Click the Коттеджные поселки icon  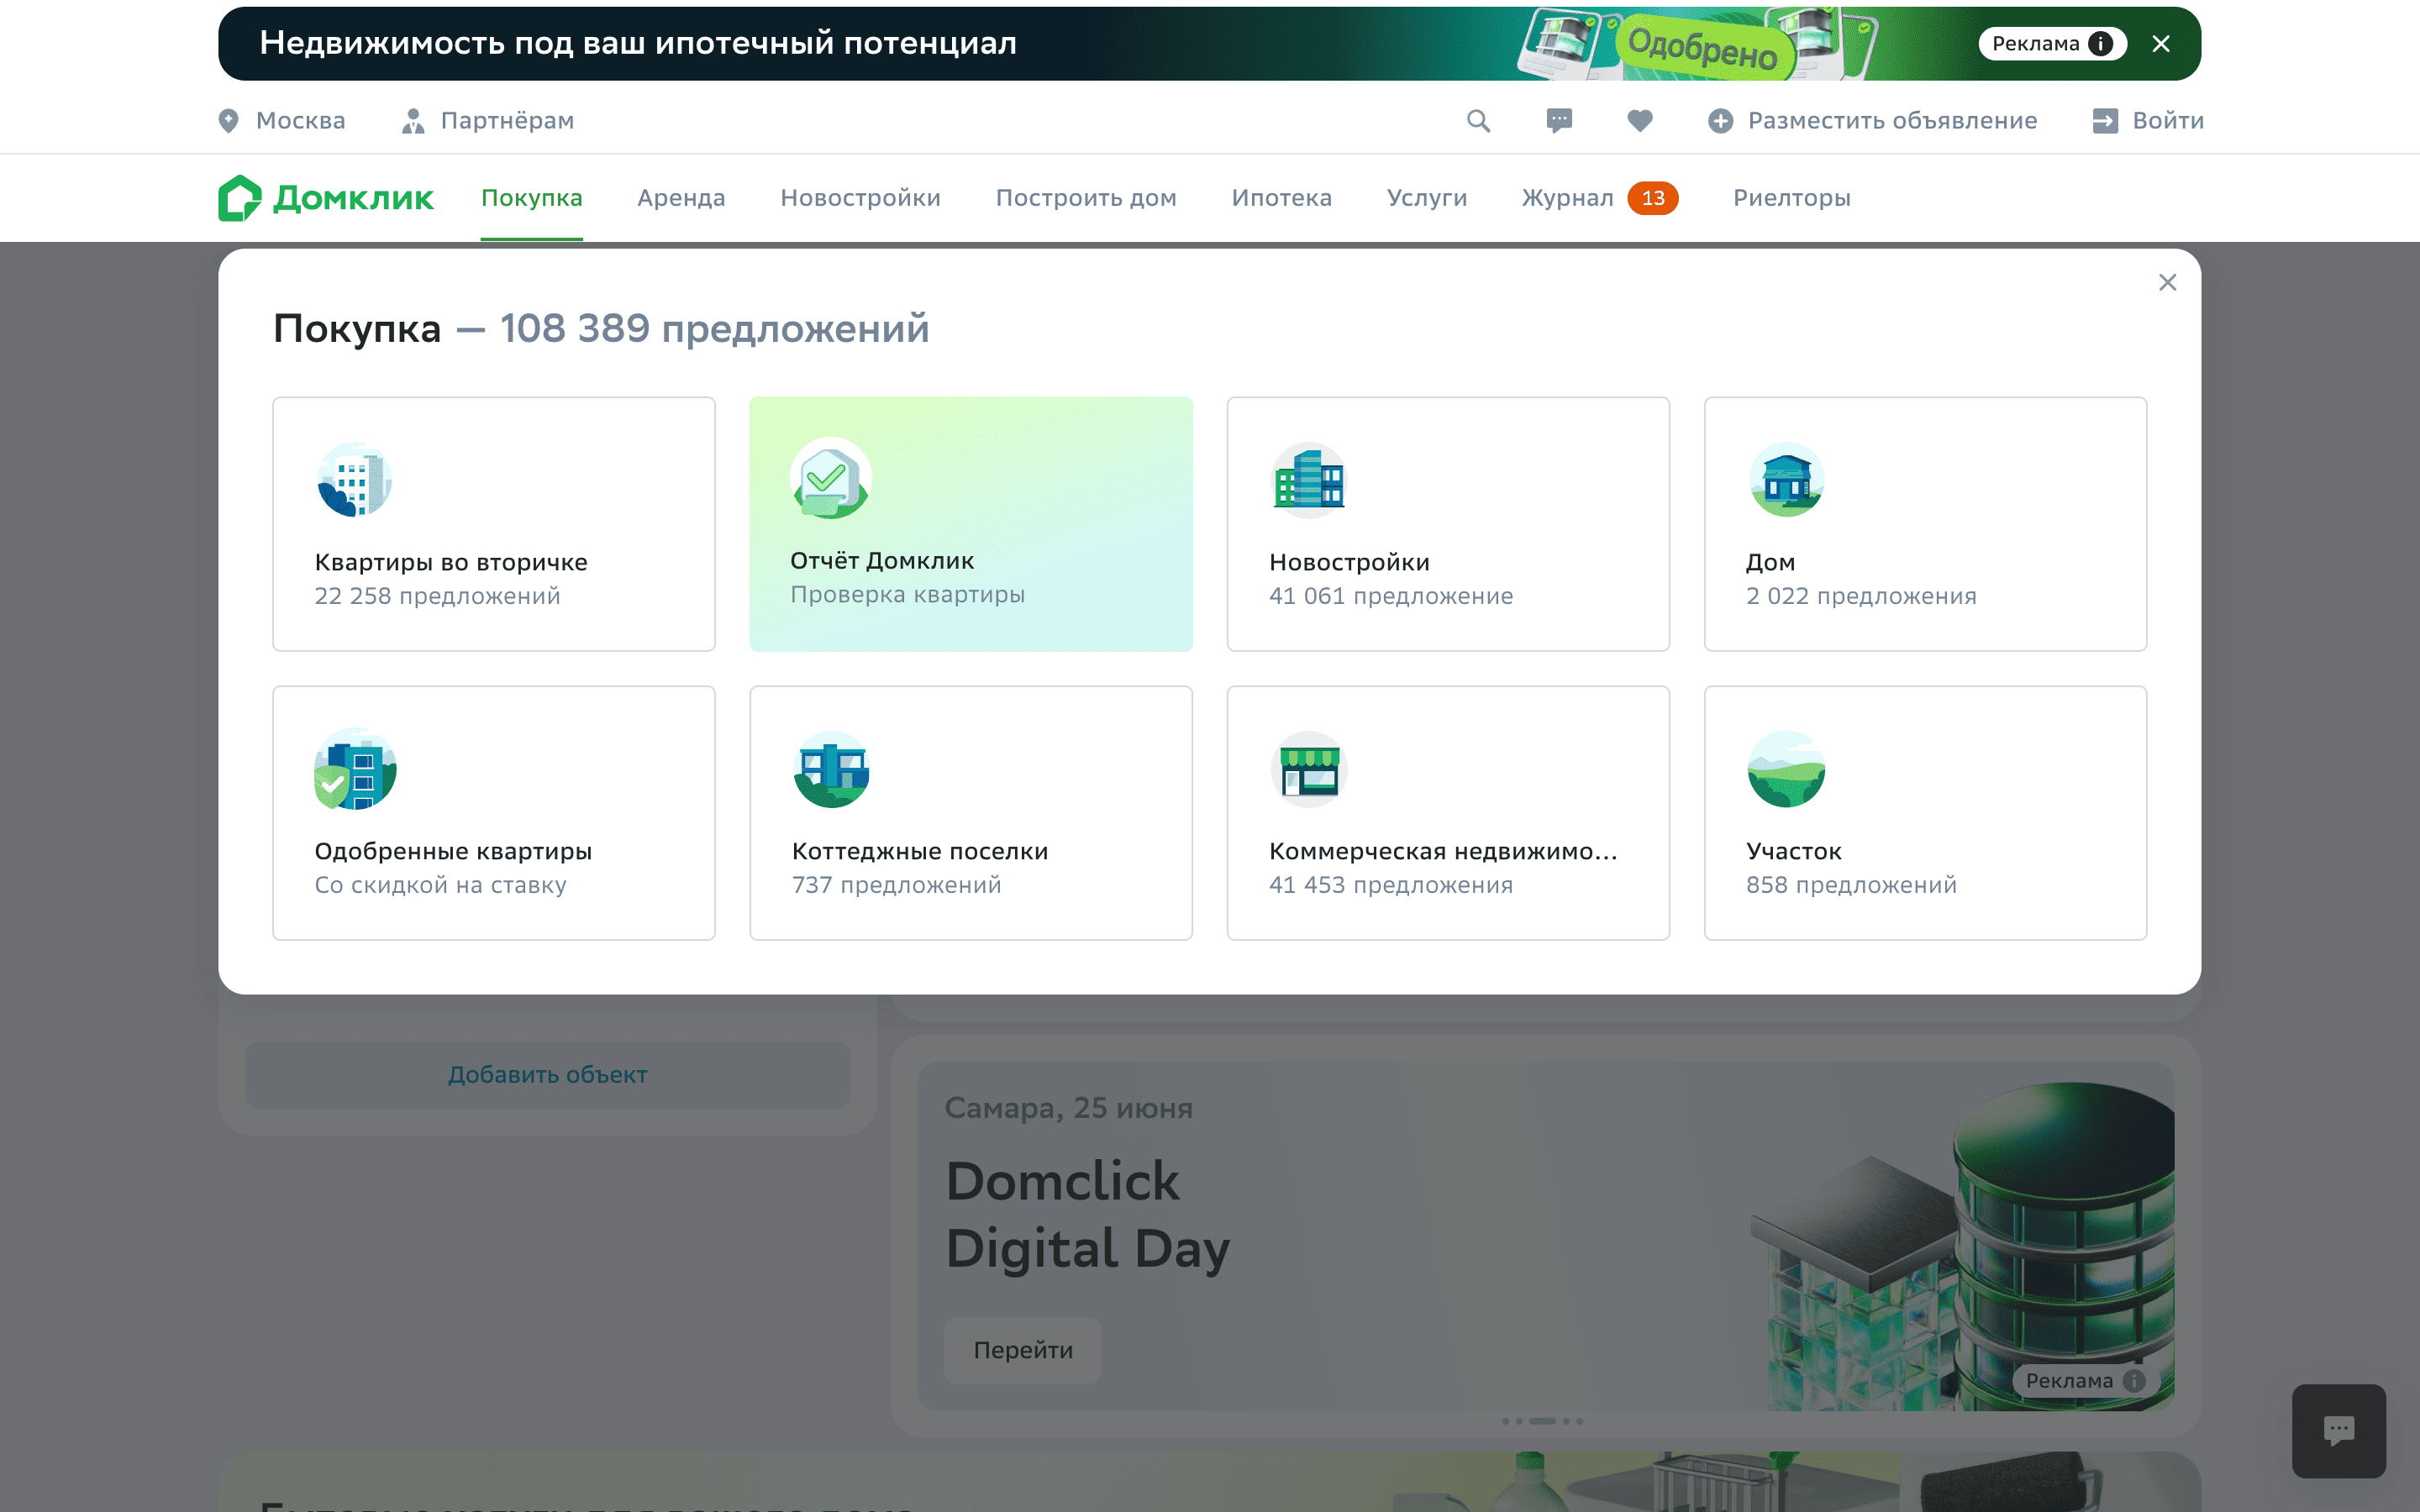[831, 769]
